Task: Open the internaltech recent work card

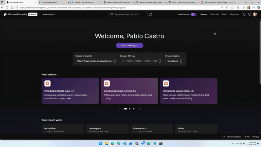Action: [x=152, y=129]
